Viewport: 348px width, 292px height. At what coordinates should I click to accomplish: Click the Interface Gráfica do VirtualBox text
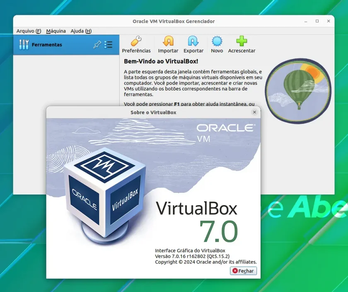[x=190, y=250]
